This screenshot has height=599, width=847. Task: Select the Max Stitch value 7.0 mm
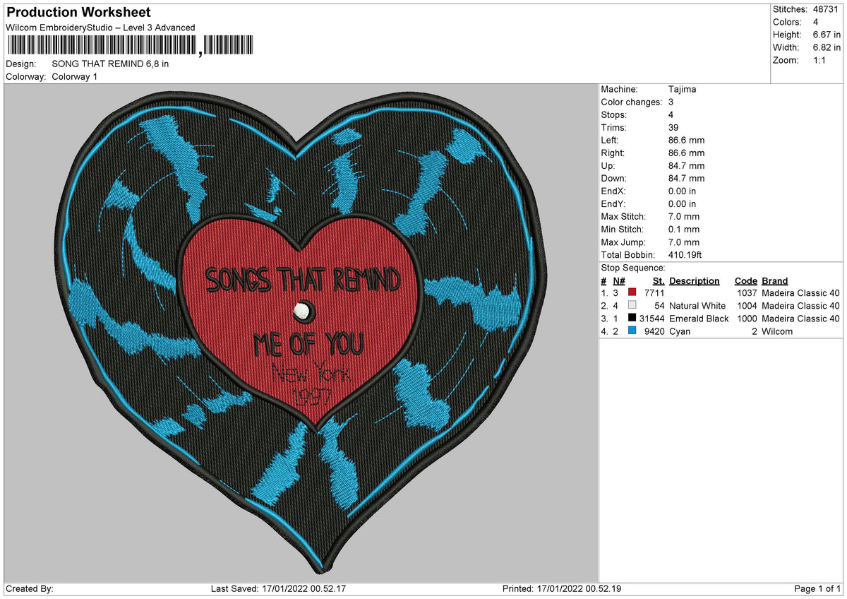[684, 217]
